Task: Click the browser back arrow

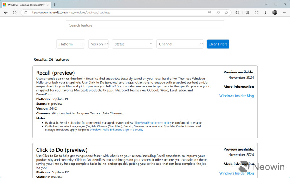Action: [x=6, y=12]
